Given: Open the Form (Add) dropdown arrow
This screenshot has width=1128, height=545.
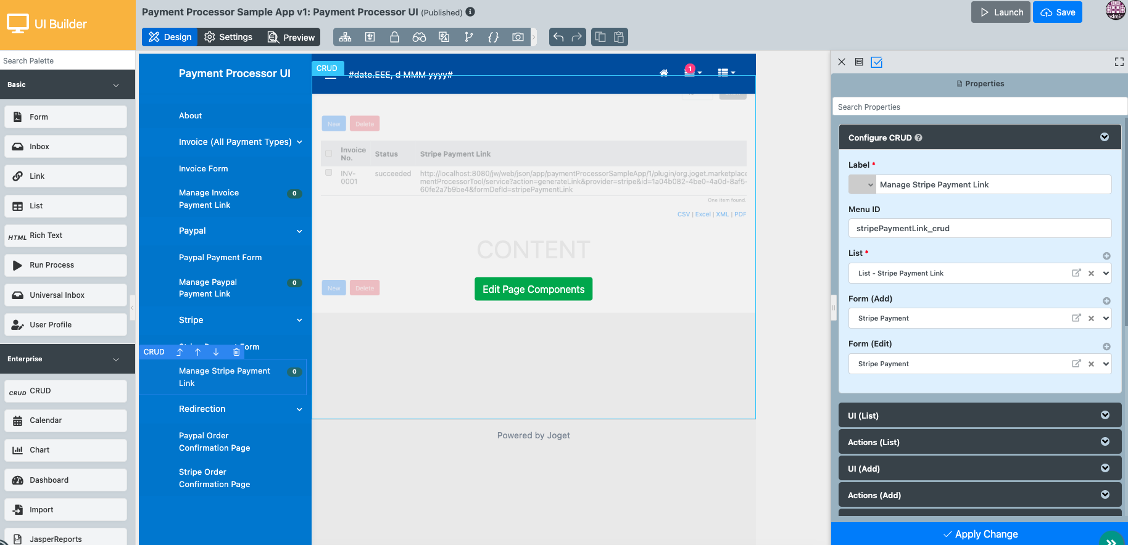Looking at the screenshot, I should coord(1106,318).
